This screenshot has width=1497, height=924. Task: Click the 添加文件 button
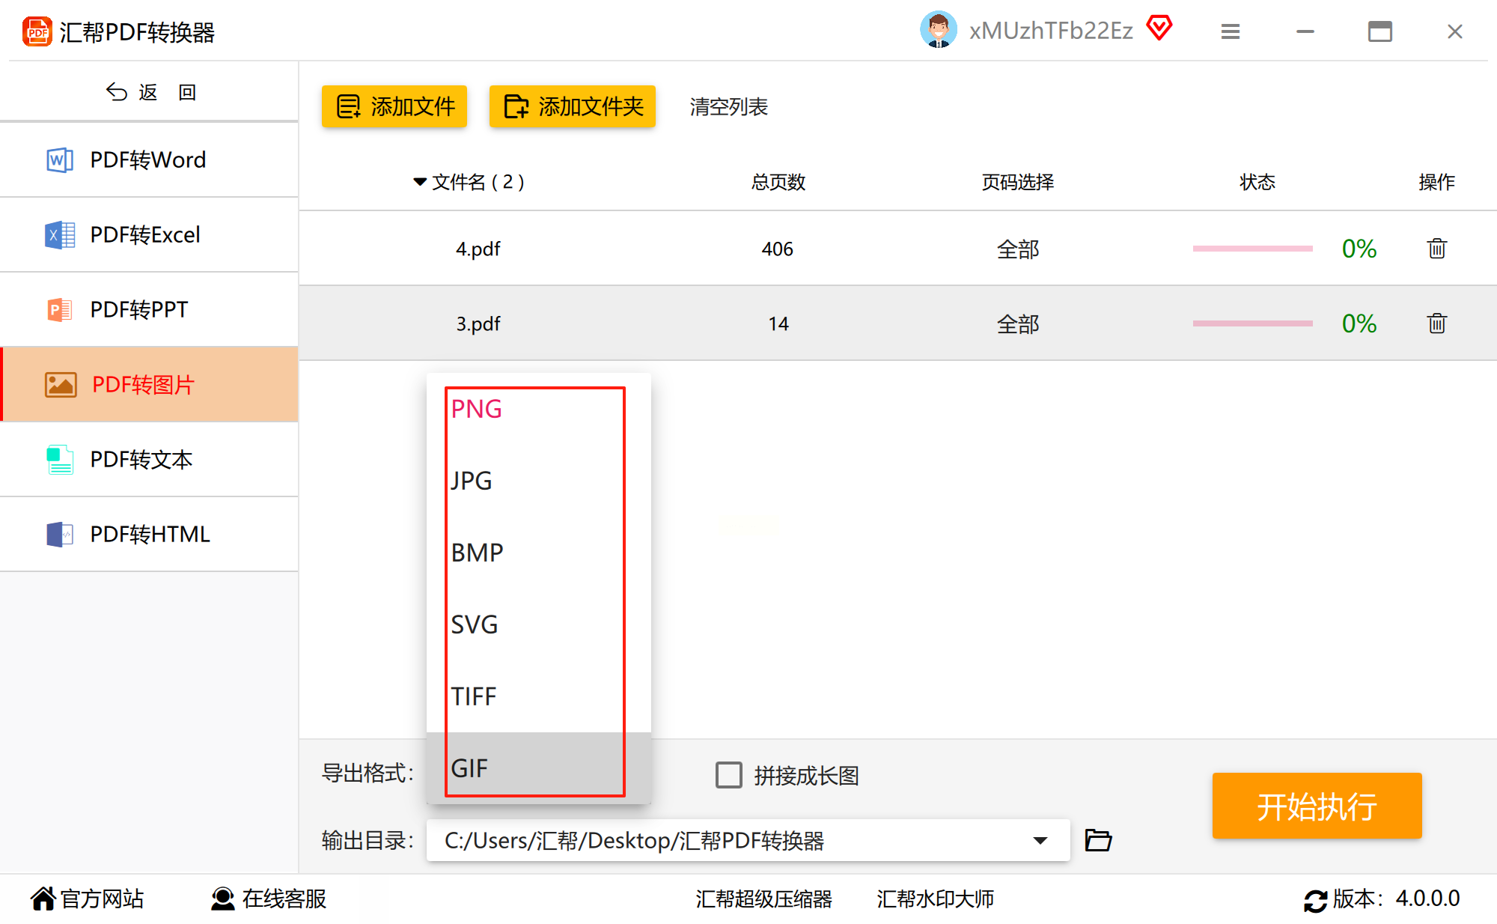[x=394, y=106]
